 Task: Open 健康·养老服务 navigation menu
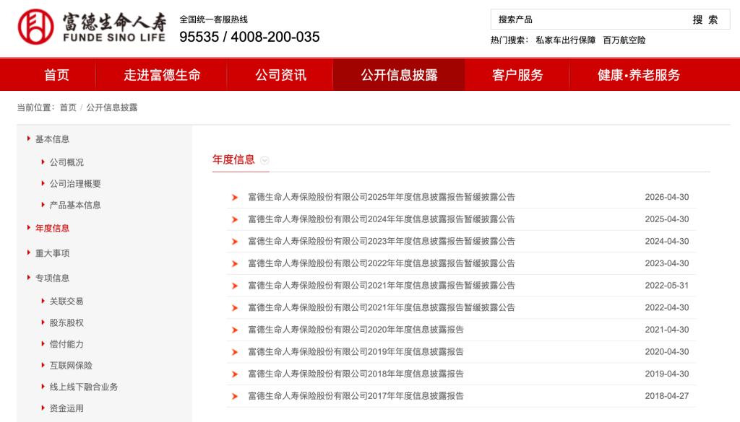tap(639, 75)
